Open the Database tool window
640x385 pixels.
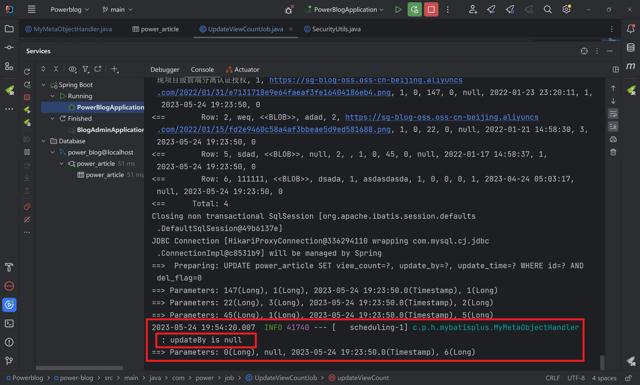tap(630, 47)
